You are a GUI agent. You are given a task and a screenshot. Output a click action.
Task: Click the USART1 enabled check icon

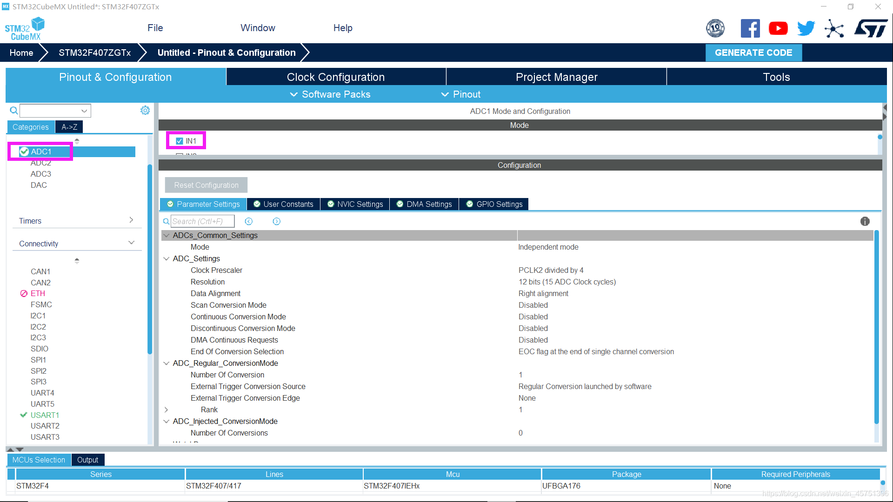(x=24, y=415)
